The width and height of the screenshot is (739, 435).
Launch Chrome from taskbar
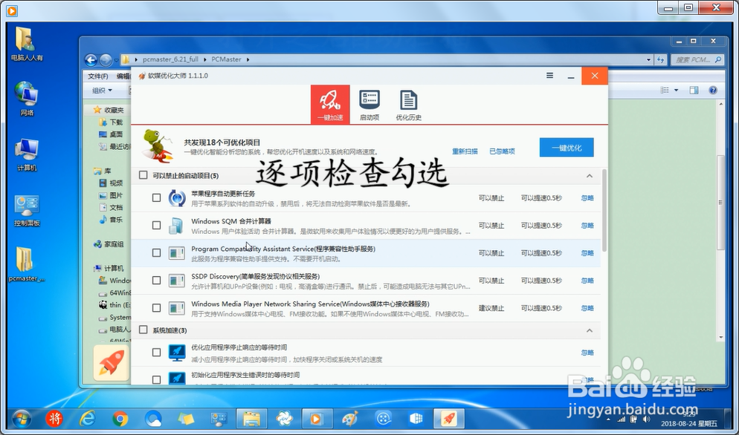coord(120,419)
